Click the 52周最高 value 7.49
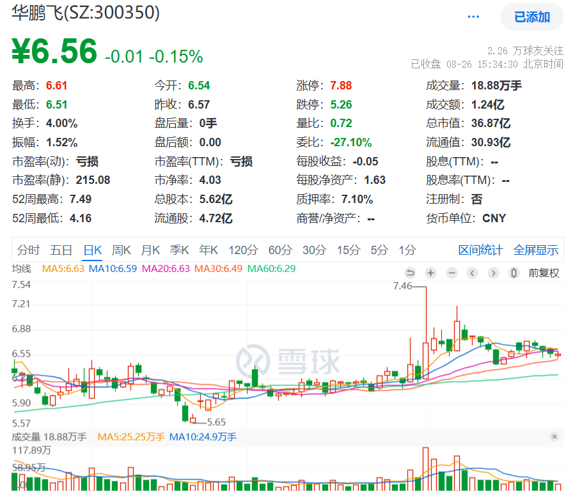The image size is (582, 491). point(81,199)
